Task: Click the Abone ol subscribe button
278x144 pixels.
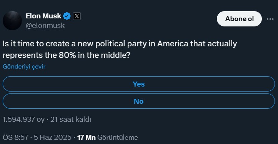Action: (x=239, y=19)
